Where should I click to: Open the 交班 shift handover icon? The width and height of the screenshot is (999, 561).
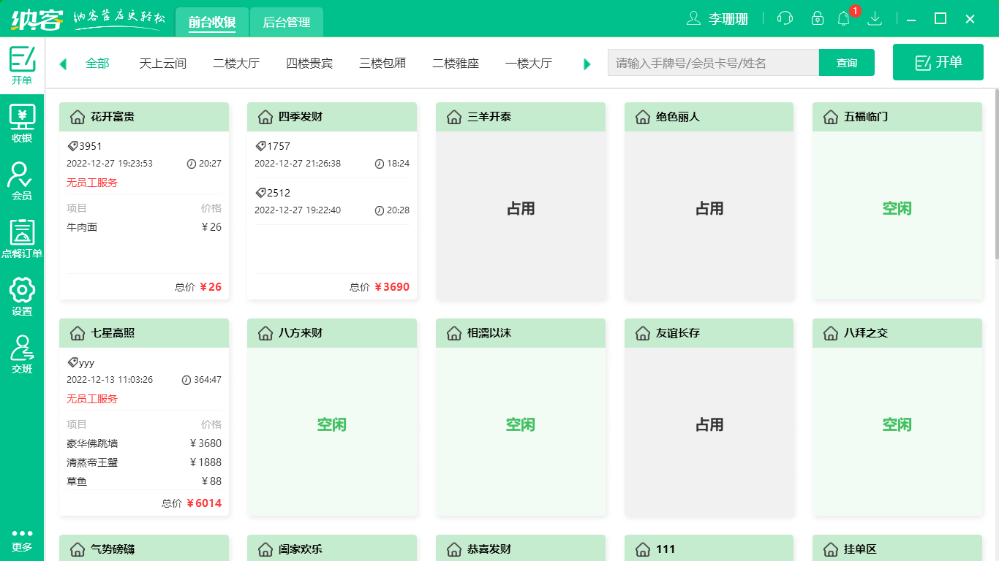coord(22,354)
